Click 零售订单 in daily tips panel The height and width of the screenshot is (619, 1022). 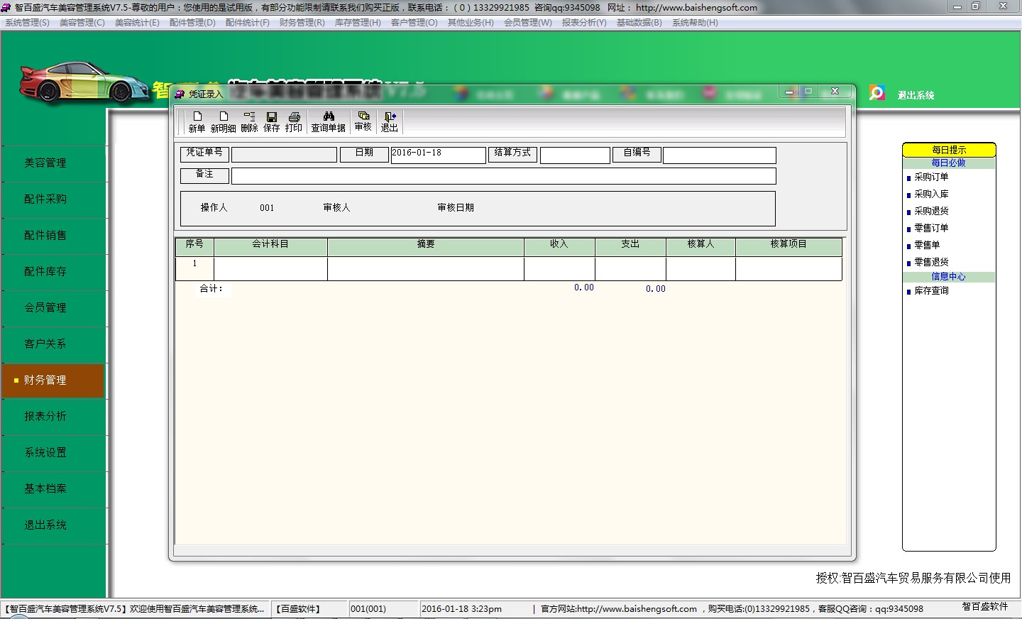(930, 229)
